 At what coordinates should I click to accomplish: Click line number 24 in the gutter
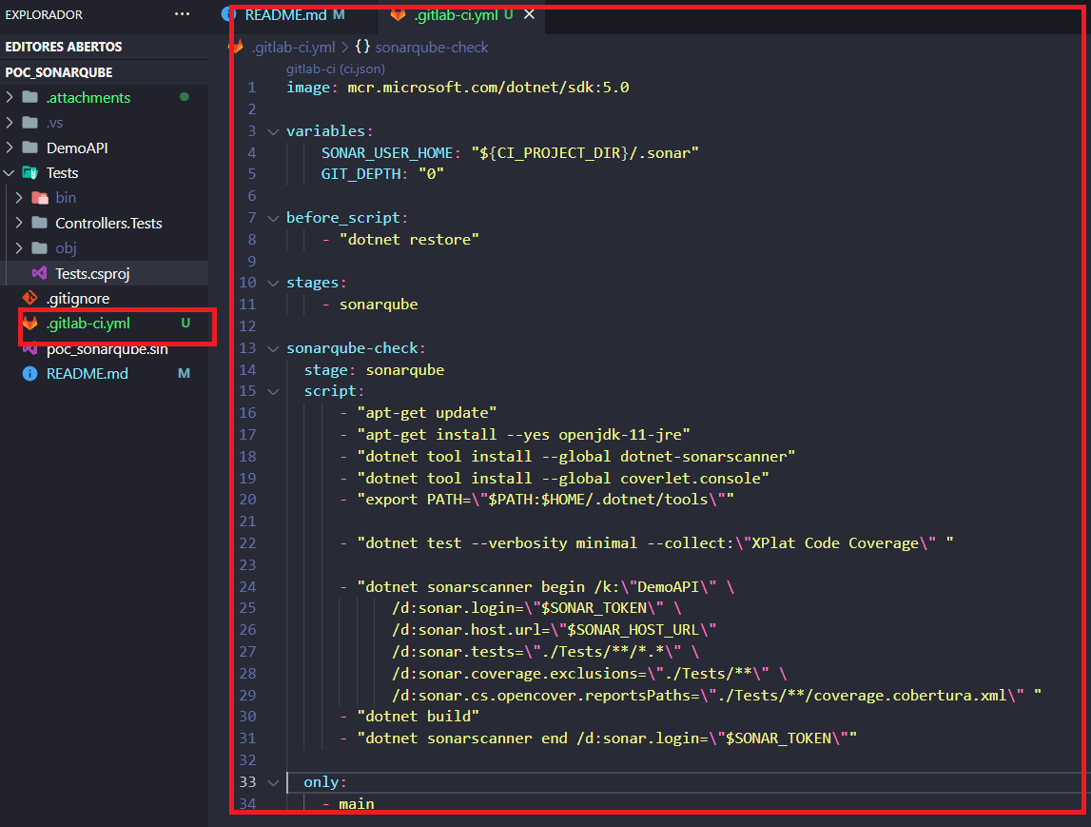[247, 587]
